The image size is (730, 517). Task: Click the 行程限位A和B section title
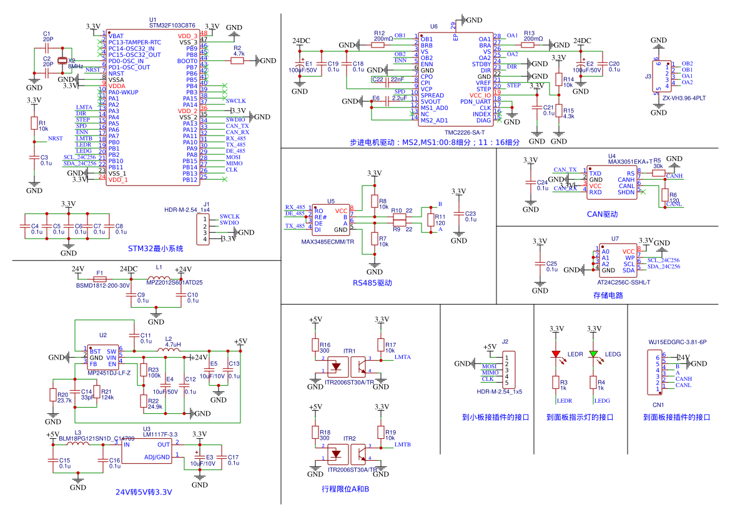[x=345, y=489]
